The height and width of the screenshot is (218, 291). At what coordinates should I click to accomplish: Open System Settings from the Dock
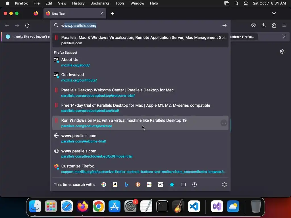click(130, 206)
